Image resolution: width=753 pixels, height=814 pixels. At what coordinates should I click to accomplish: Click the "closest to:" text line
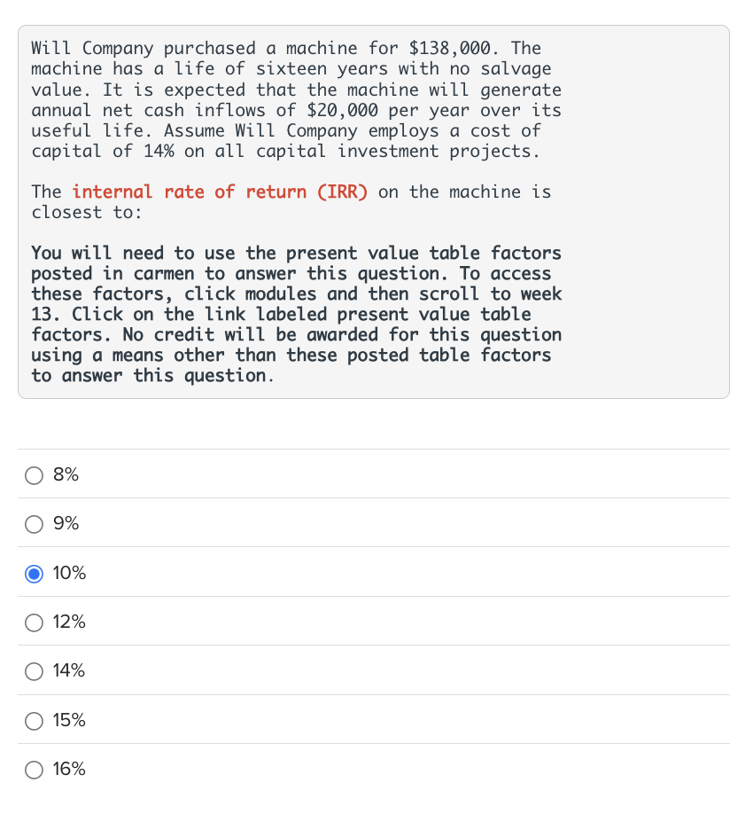86,212
